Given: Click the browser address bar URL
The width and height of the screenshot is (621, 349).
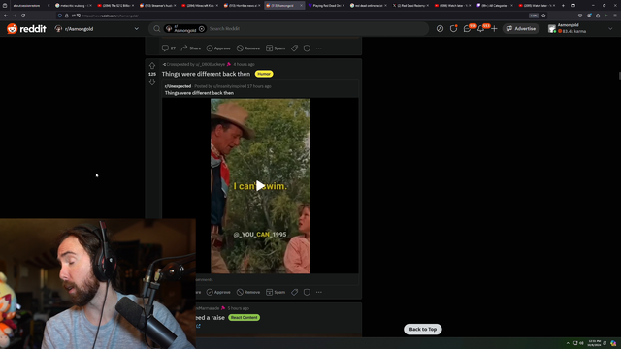Looking at the screenshot, I should tap(110, 16).
